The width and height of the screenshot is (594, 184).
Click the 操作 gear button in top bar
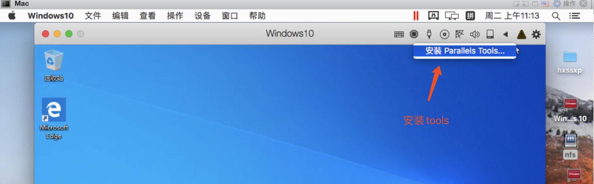pos(565,3)
